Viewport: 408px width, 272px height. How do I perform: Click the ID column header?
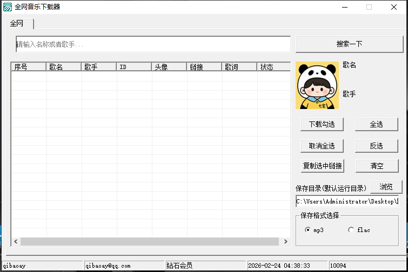pos(134,67)
